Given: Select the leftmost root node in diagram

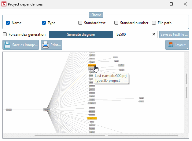Looking at the screenshot, I should (x=9, y=110).
